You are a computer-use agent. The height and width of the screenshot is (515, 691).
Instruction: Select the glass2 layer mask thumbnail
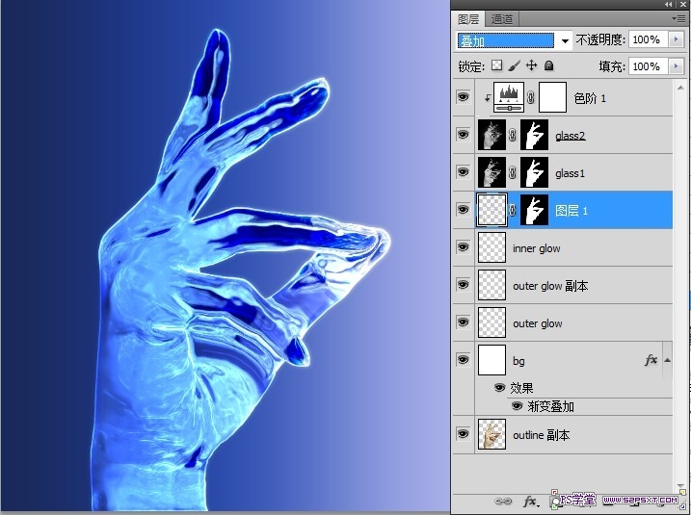click(535, 135)
